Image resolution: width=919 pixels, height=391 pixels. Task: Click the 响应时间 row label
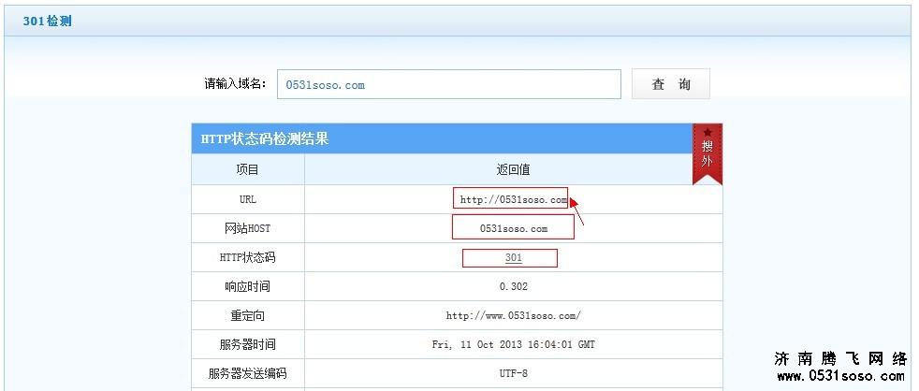click(247, 286)
